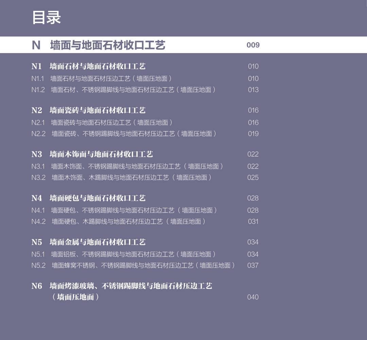Viewport: 367px width, 340px height.
Task: Click page number 025
Action: 253,177
